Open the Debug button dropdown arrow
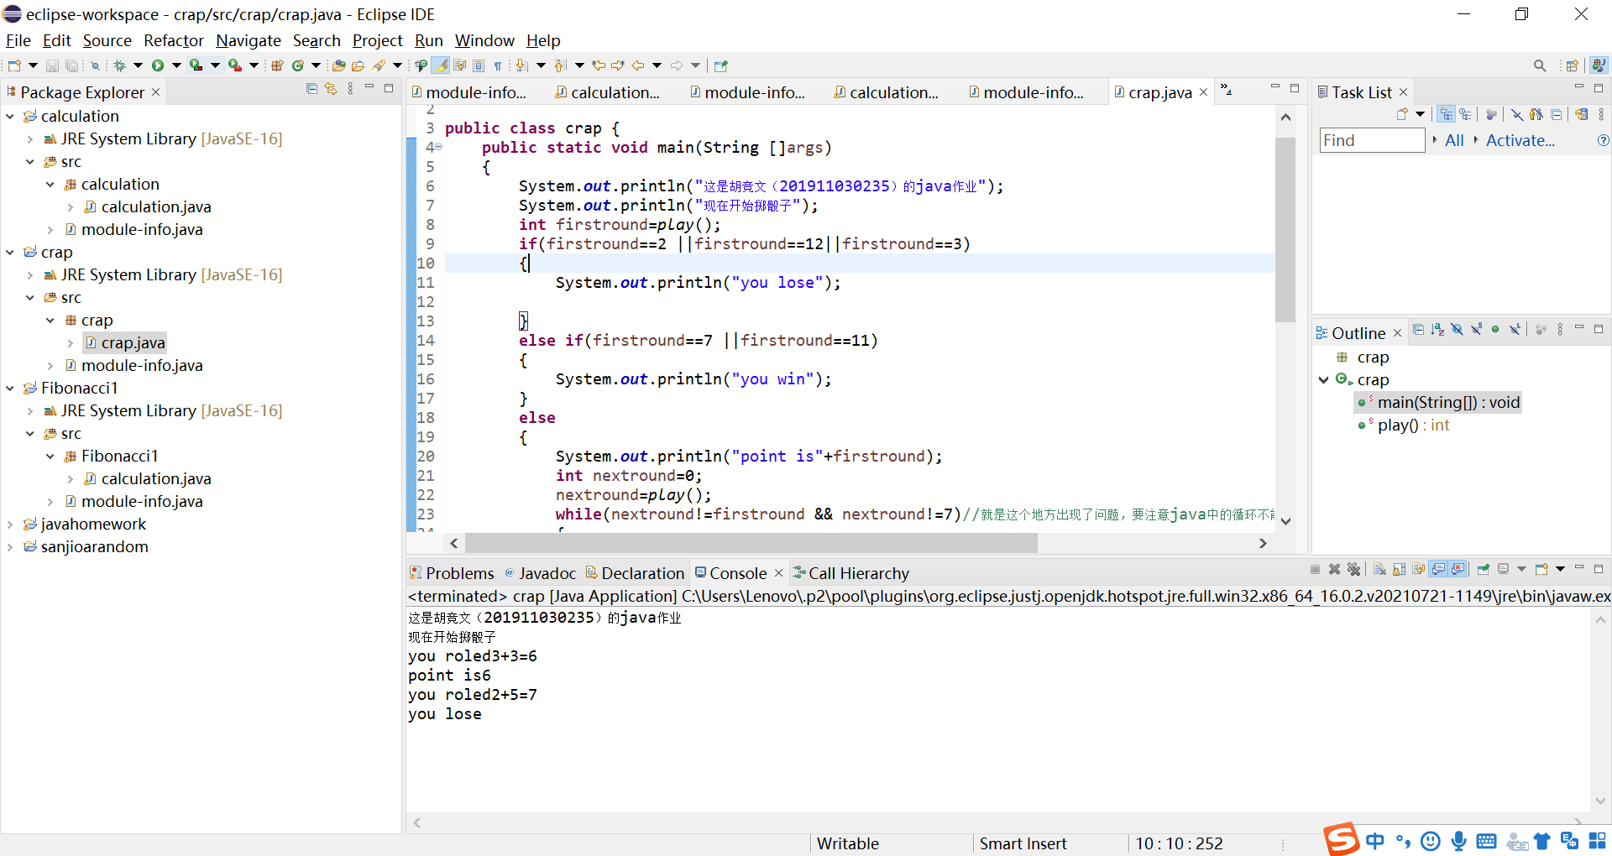The width and height of the screenshot is (1612, 856). 138,65
